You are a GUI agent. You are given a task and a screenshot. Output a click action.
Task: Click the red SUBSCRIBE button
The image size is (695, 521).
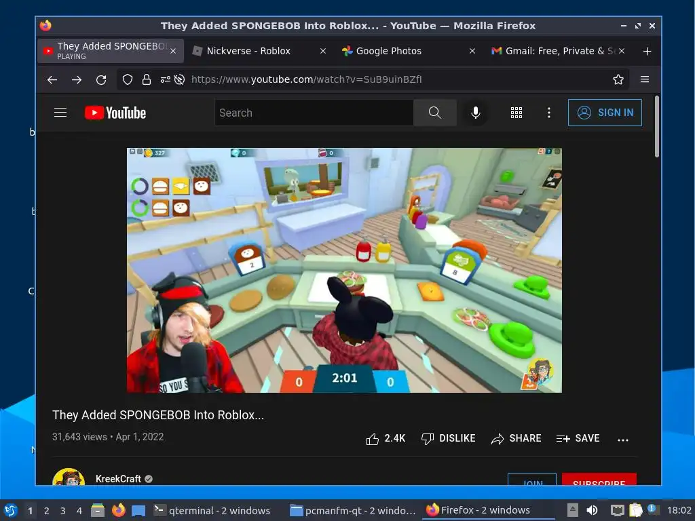tap(599, 480)
